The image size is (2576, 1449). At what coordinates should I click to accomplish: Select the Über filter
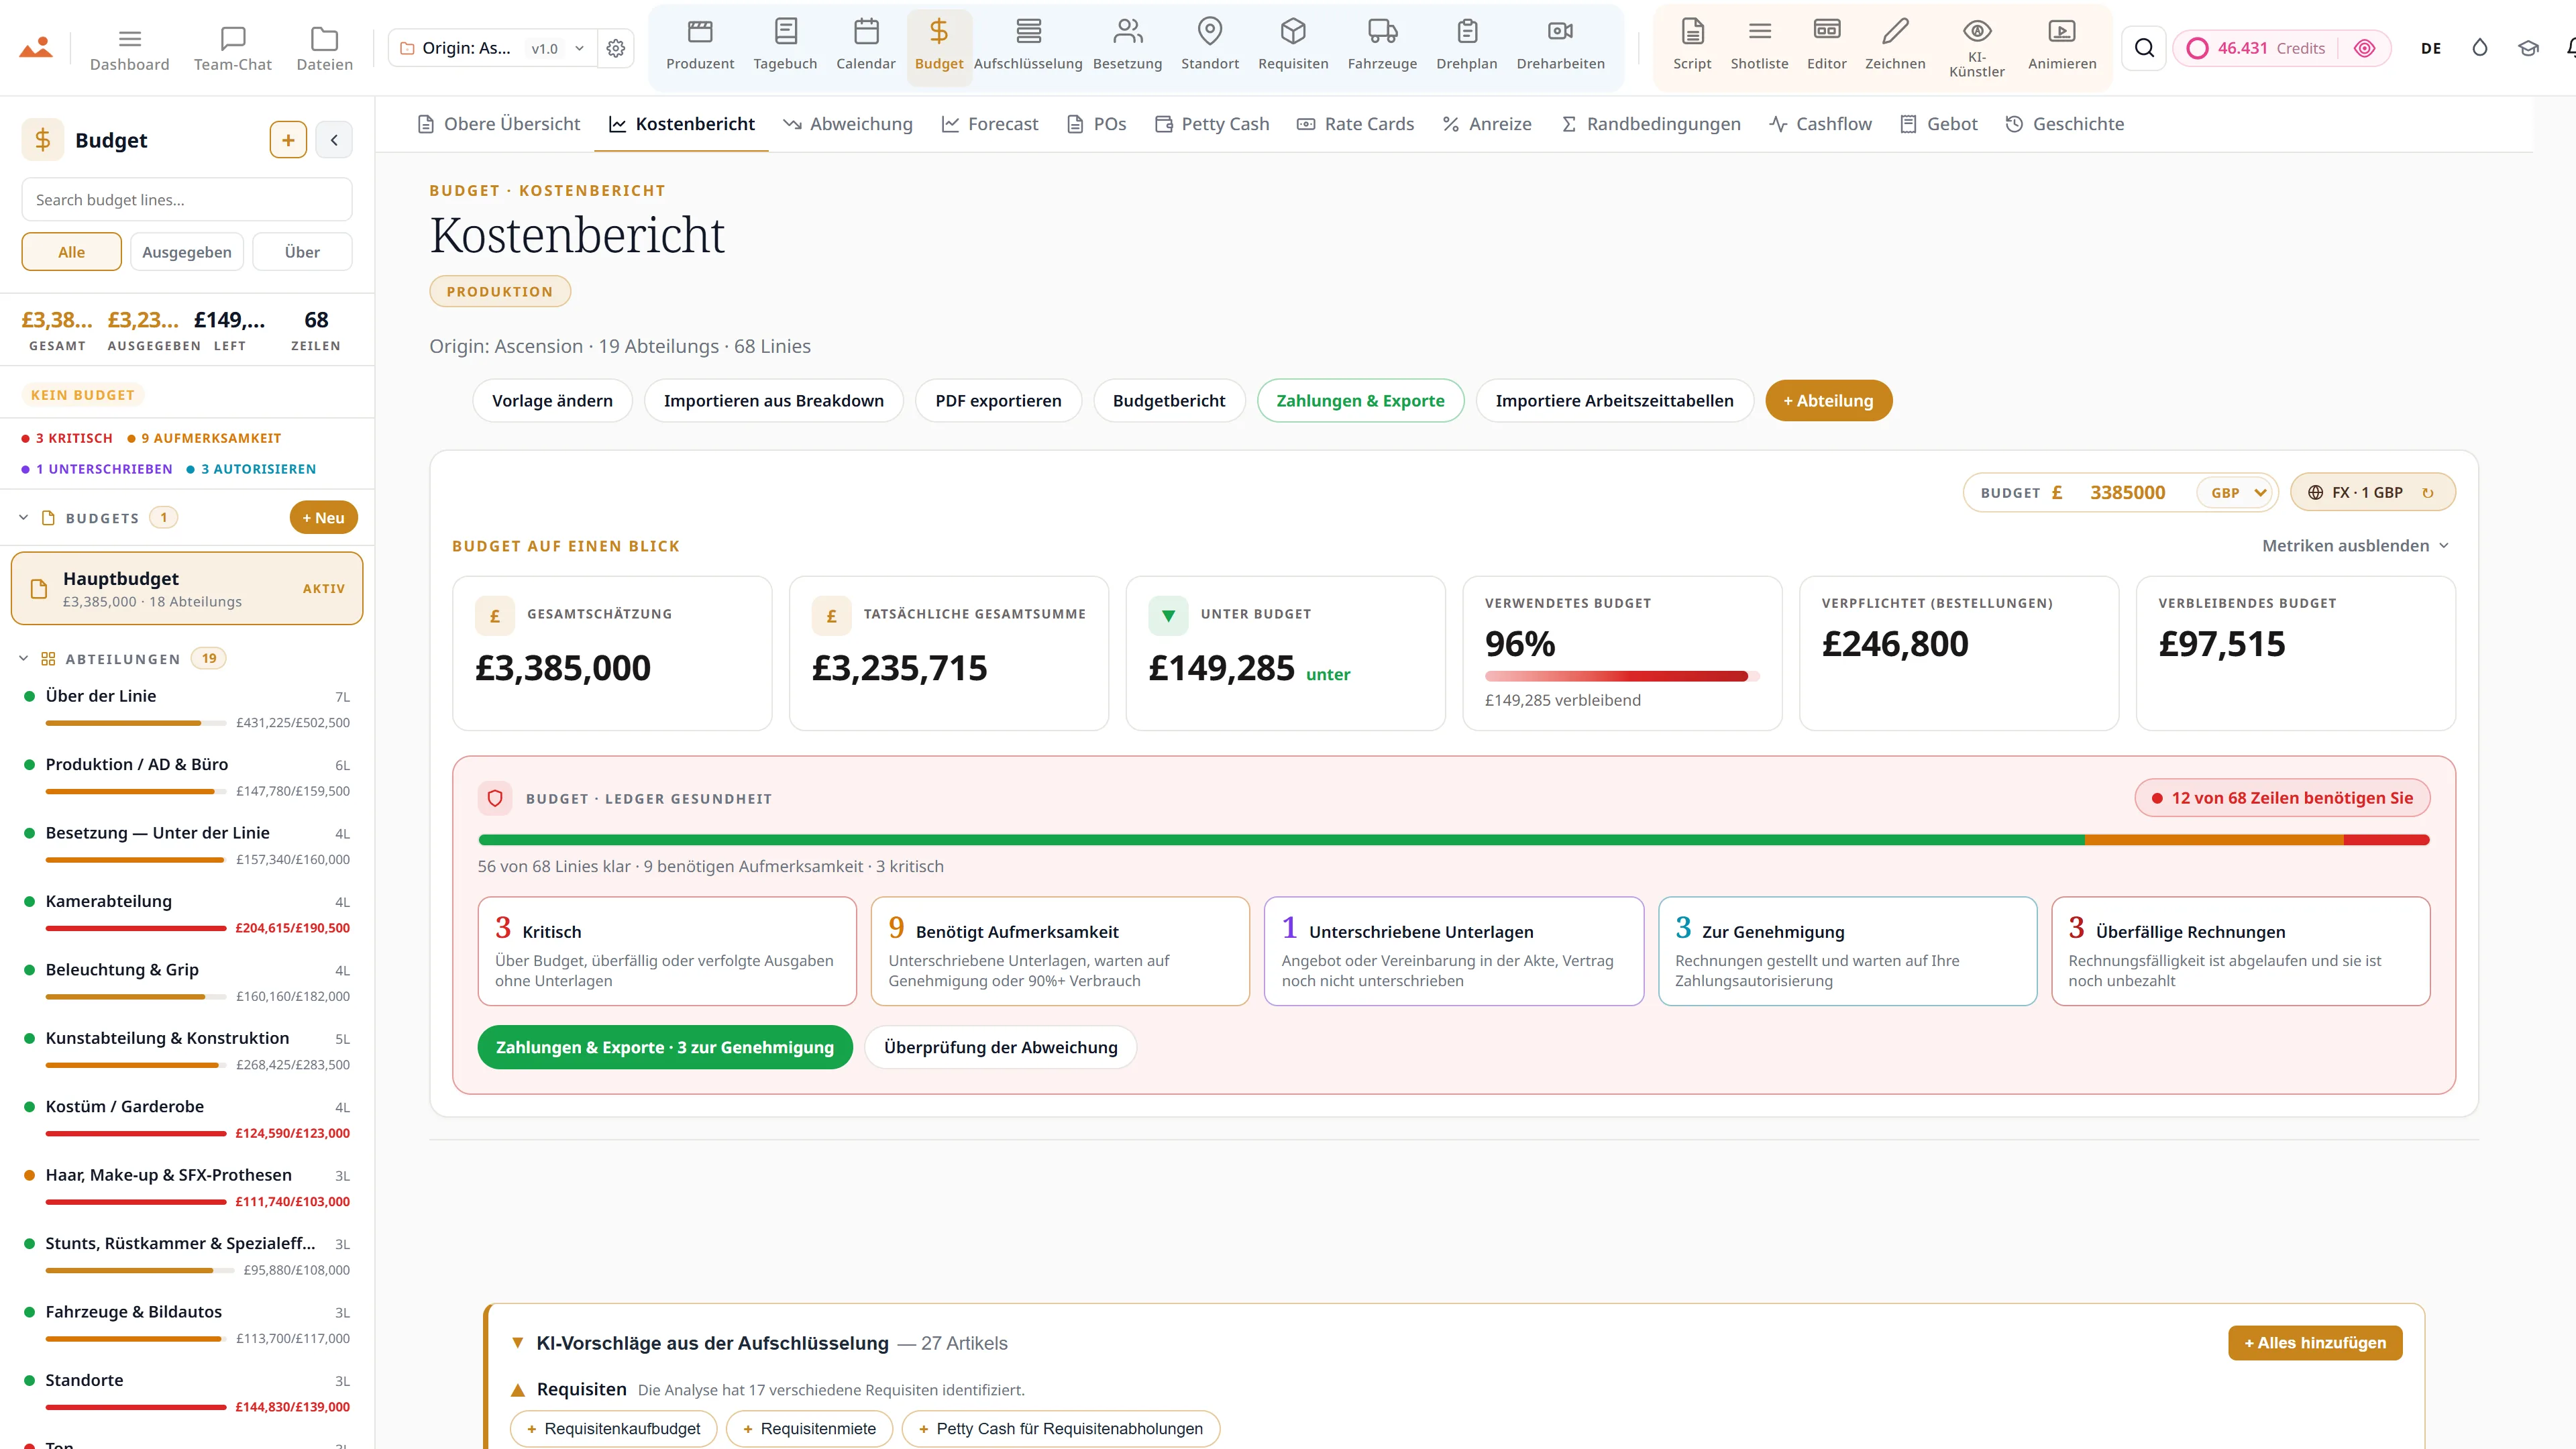pyautogui.click(x=302, y=252)
